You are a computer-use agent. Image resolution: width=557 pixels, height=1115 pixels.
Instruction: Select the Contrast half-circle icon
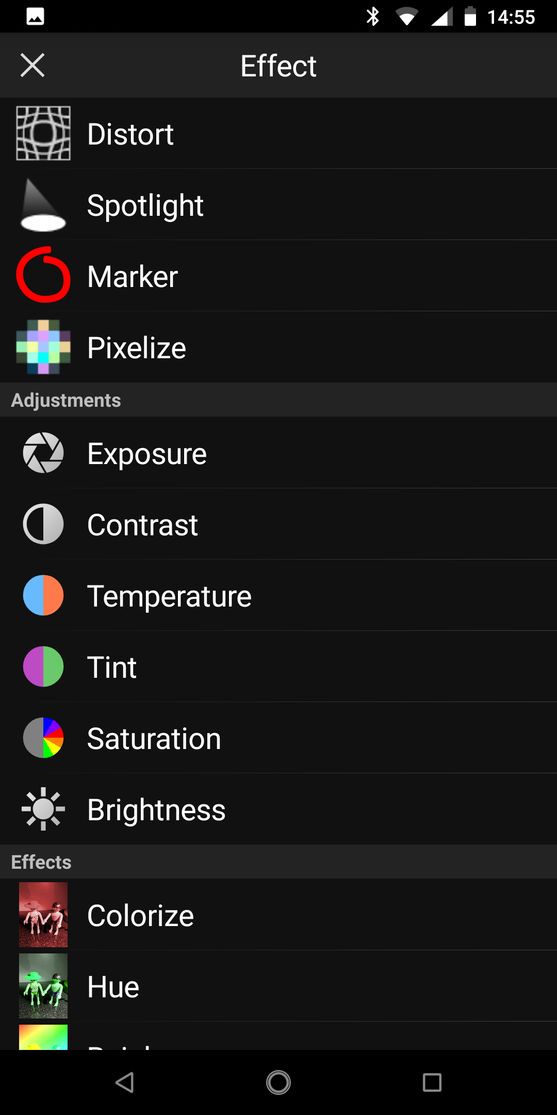point(43,524)
